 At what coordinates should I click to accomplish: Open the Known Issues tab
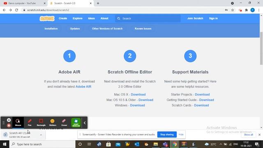(143, 28)
